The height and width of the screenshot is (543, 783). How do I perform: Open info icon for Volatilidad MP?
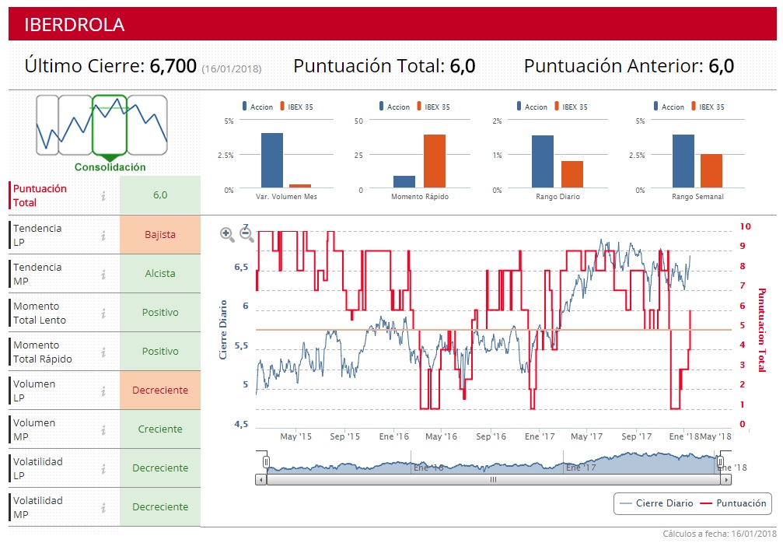tap(103, 507)
